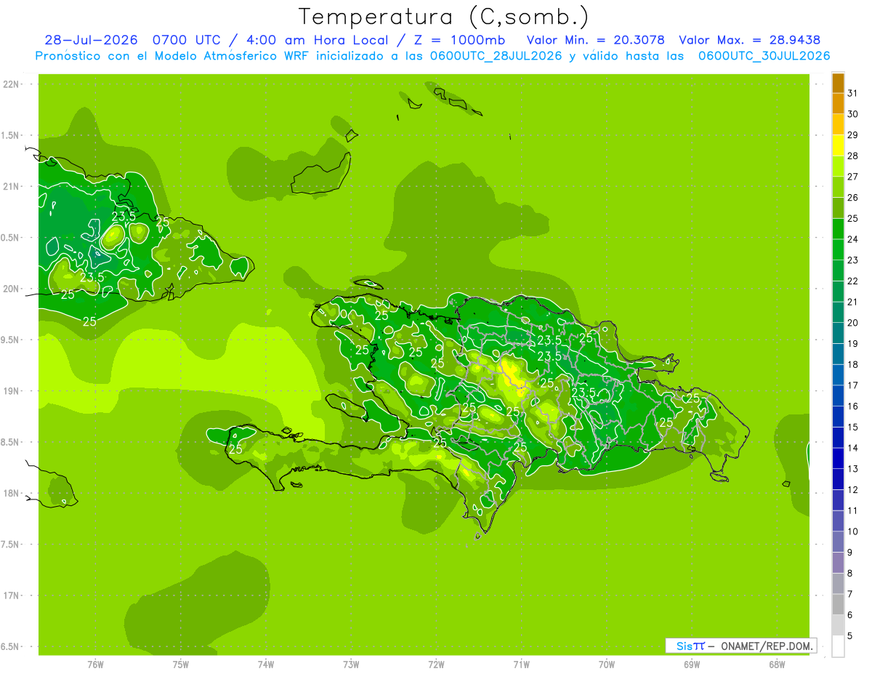Viewport: 872px width, 674px height.
Task: Click the "19N" latitude label
Action: click(x=11, y=391)
